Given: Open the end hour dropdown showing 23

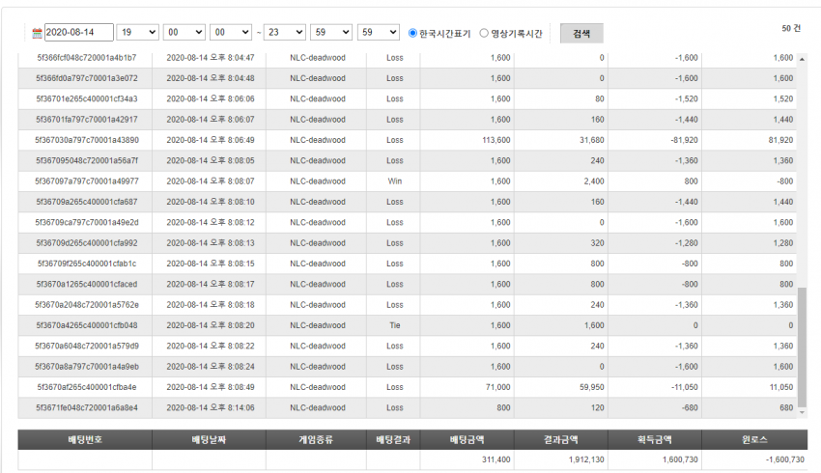Looking at the screenshot, I should 285,33.
